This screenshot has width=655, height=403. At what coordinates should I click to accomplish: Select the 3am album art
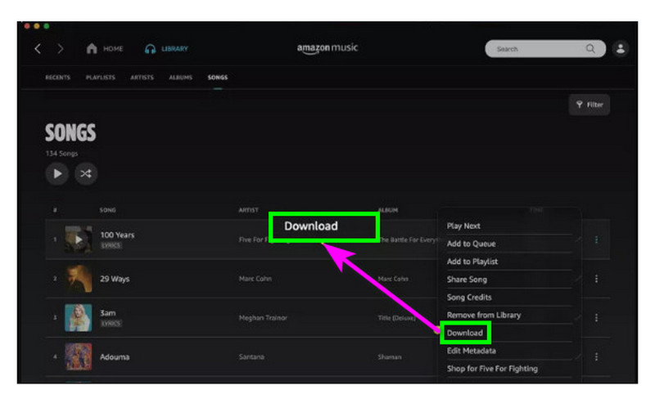[x=79, y=318]
